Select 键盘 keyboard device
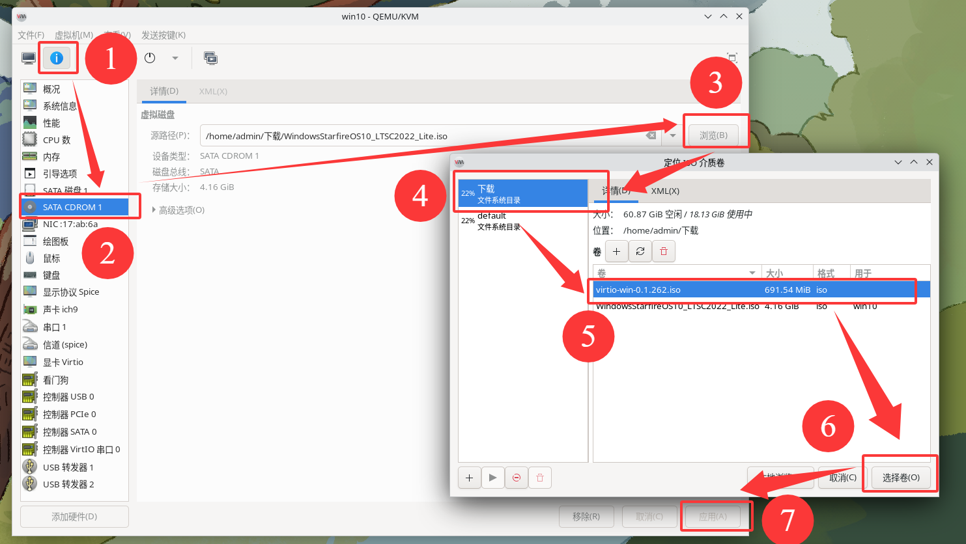 74,275
